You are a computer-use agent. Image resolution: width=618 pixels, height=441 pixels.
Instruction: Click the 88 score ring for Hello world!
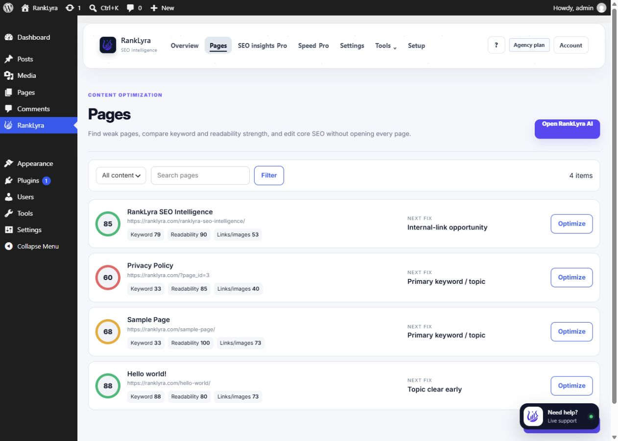coord(108,386)
